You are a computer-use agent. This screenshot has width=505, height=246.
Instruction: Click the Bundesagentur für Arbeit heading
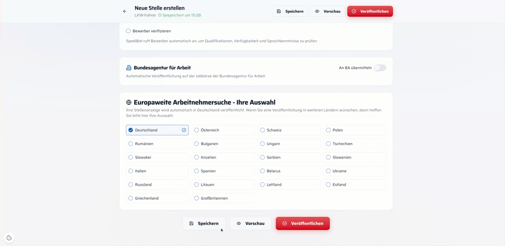(x=162, y=68)
